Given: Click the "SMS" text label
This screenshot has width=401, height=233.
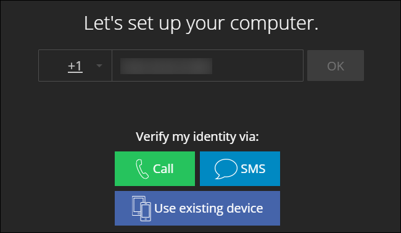Looking at the screenshot, I should click(253, 169).
